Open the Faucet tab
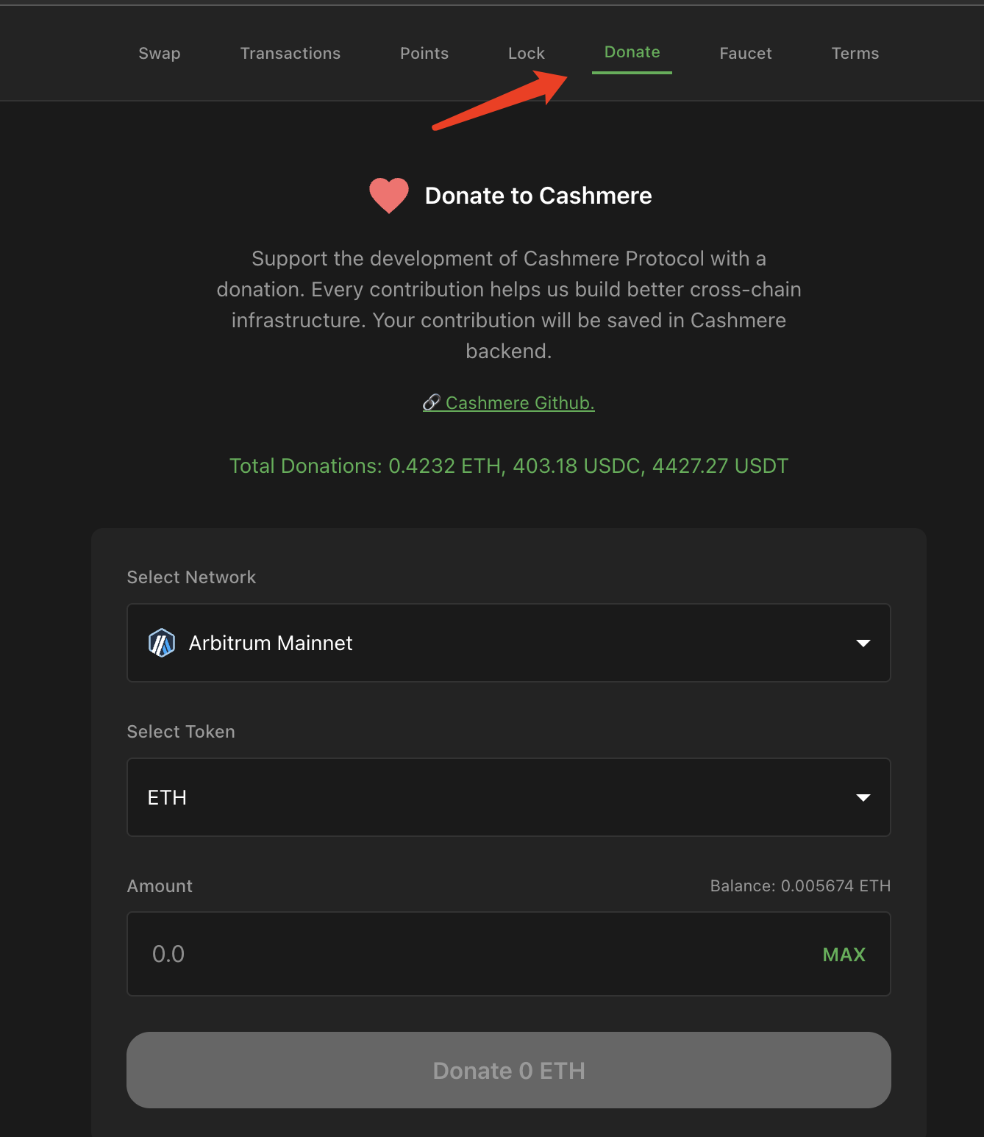Viewport: 984px width, 1137px height. click(746, 53)
